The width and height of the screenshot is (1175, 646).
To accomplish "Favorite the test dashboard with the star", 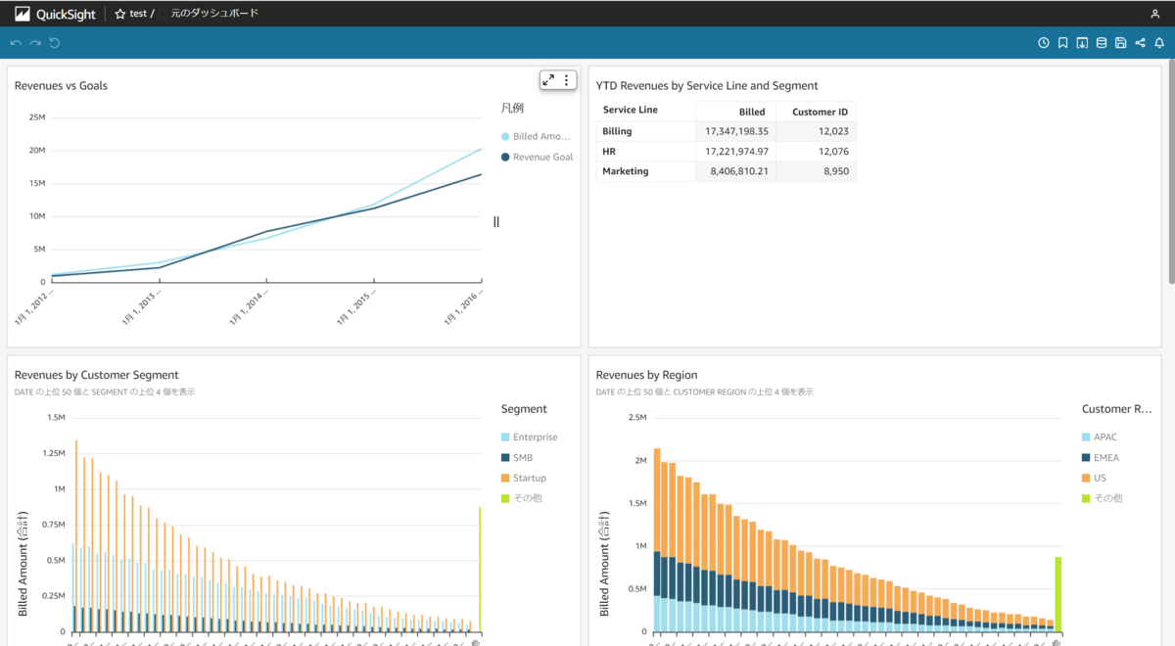I will point(120,14).
